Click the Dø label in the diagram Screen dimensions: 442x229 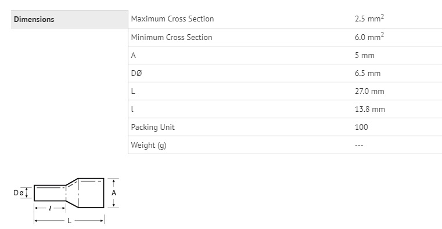19,192
